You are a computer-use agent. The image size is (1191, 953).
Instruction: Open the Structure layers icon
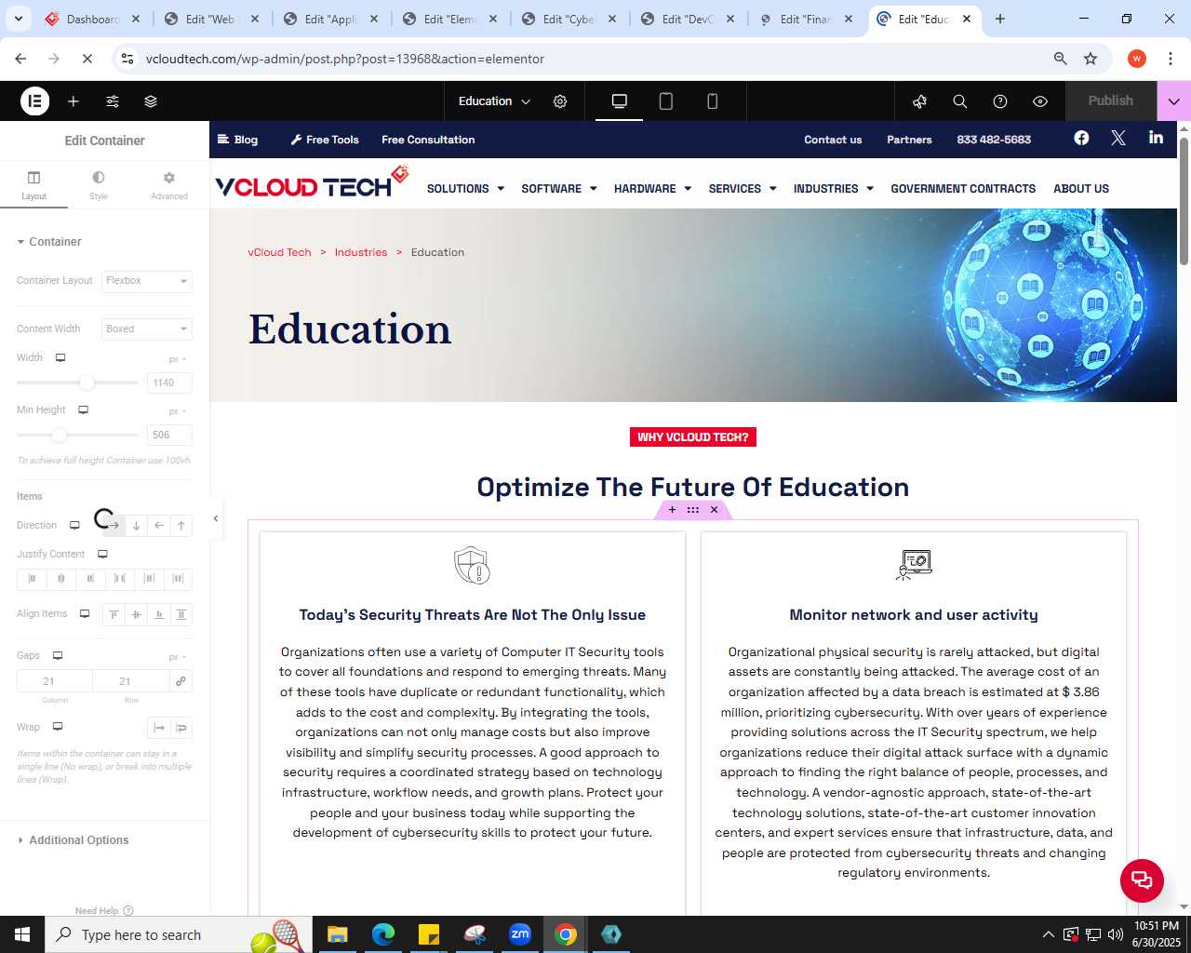[151, 101]
